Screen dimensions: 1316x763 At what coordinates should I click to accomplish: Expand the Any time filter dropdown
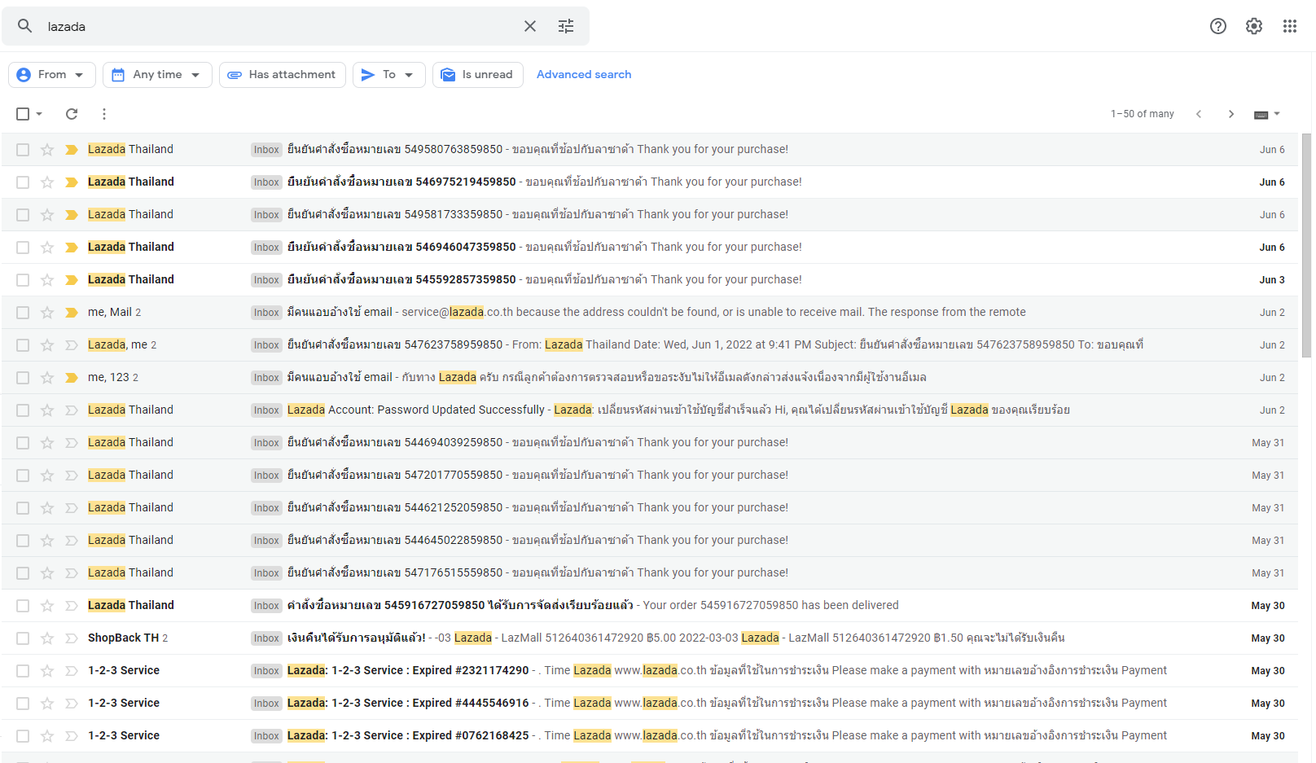[x=157, y=75]
